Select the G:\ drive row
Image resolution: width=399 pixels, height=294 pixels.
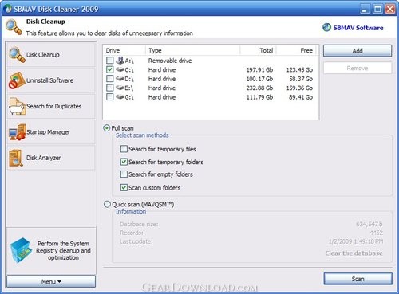pos(210,97)
